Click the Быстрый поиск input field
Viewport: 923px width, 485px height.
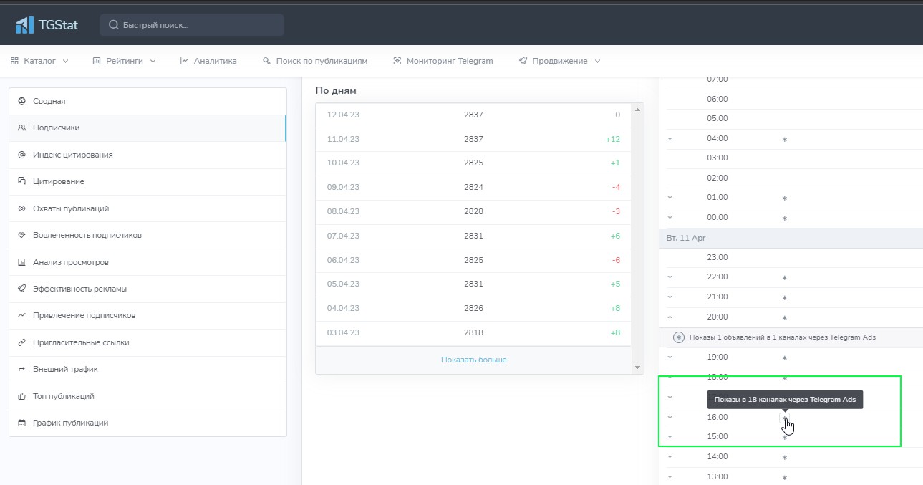[x=192, y=25]
